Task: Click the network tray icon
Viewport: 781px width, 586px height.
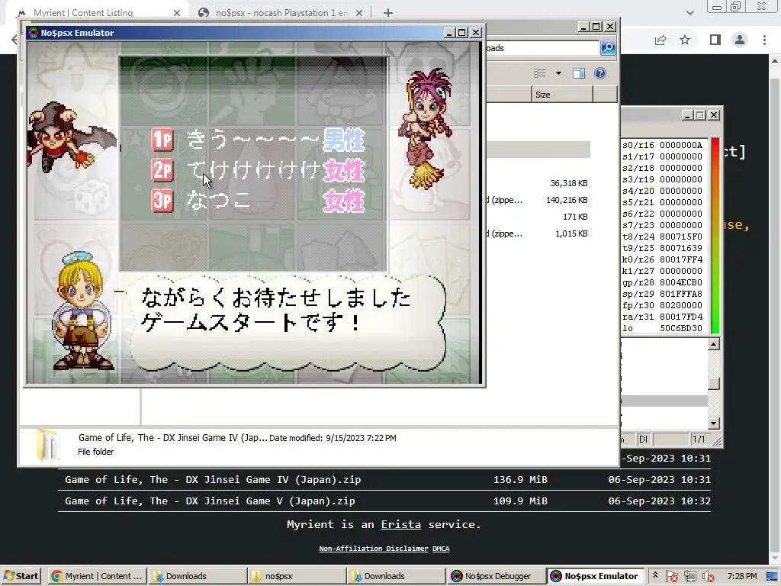Action: [689, 577]
